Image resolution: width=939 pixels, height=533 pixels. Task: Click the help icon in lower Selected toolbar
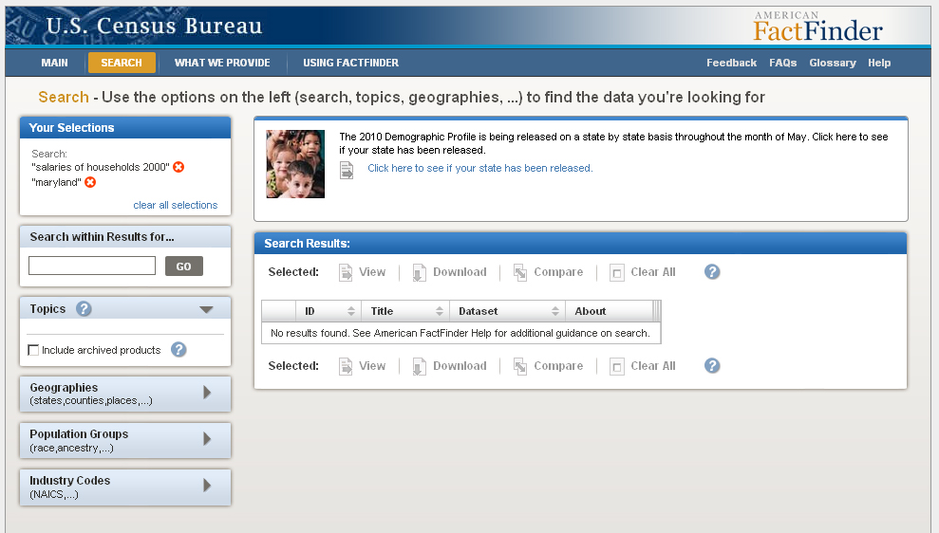(712, 365)
